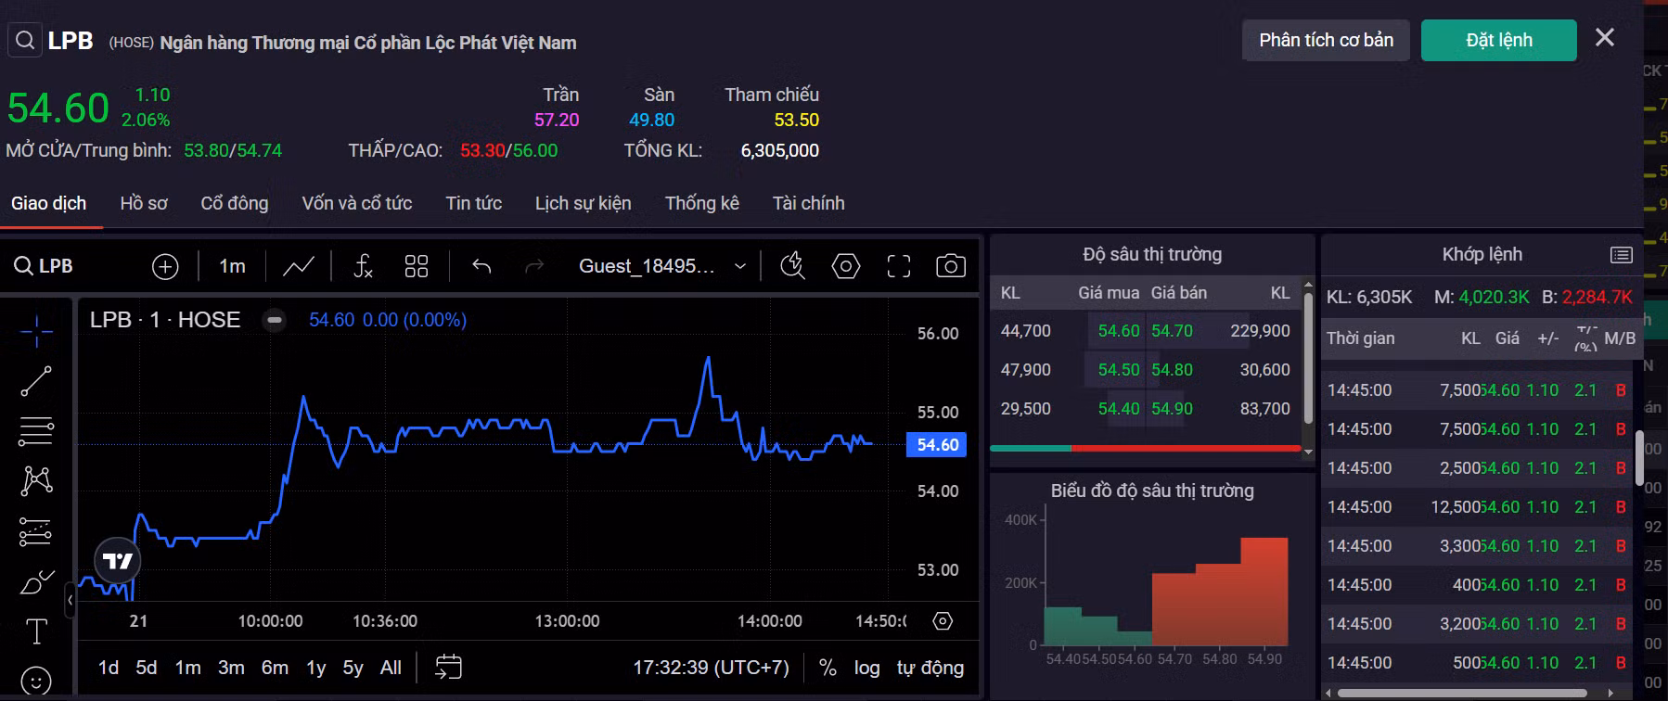This screenshot has height=701, width=1668.
Task: Click the matched order row with volume 3,300
Action: pyautogui.click(x=1477, y=546)
